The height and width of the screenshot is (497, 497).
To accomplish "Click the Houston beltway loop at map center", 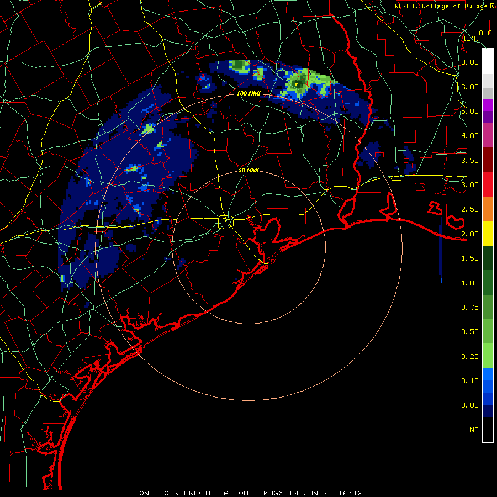I will [x=226, y=221].
